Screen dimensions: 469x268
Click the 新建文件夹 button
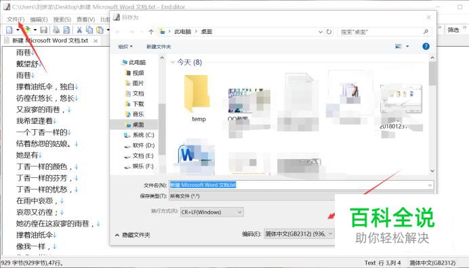(x=159, y=47)
